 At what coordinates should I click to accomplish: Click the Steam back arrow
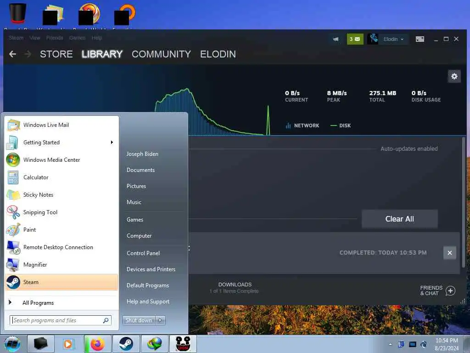(x=12, y=54)
